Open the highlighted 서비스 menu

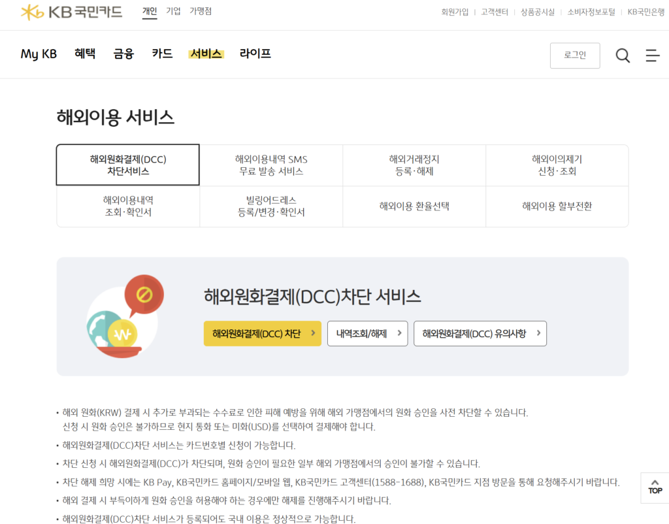(206, 54)
